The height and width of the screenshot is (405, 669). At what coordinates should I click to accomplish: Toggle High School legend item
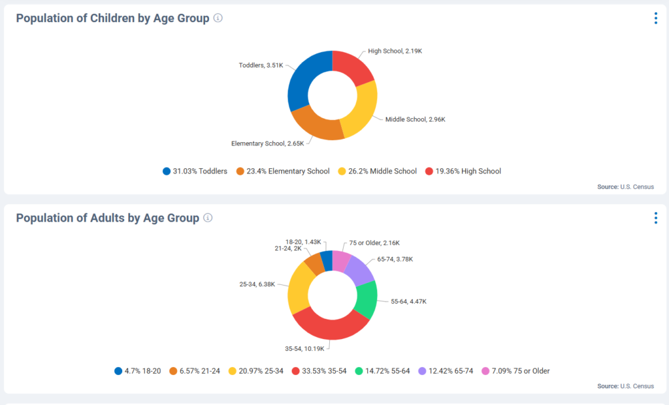coord(463,172)
